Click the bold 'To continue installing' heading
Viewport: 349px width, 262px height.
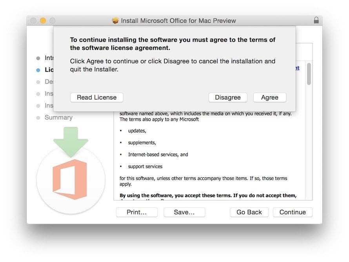click(173, 44)
